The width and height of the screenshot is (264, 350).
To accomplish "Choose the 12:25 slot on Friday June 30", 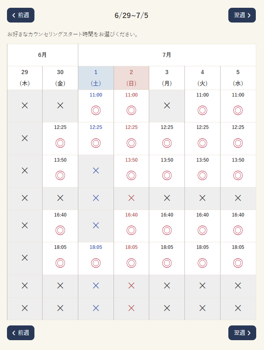I will tap(60, 139).
